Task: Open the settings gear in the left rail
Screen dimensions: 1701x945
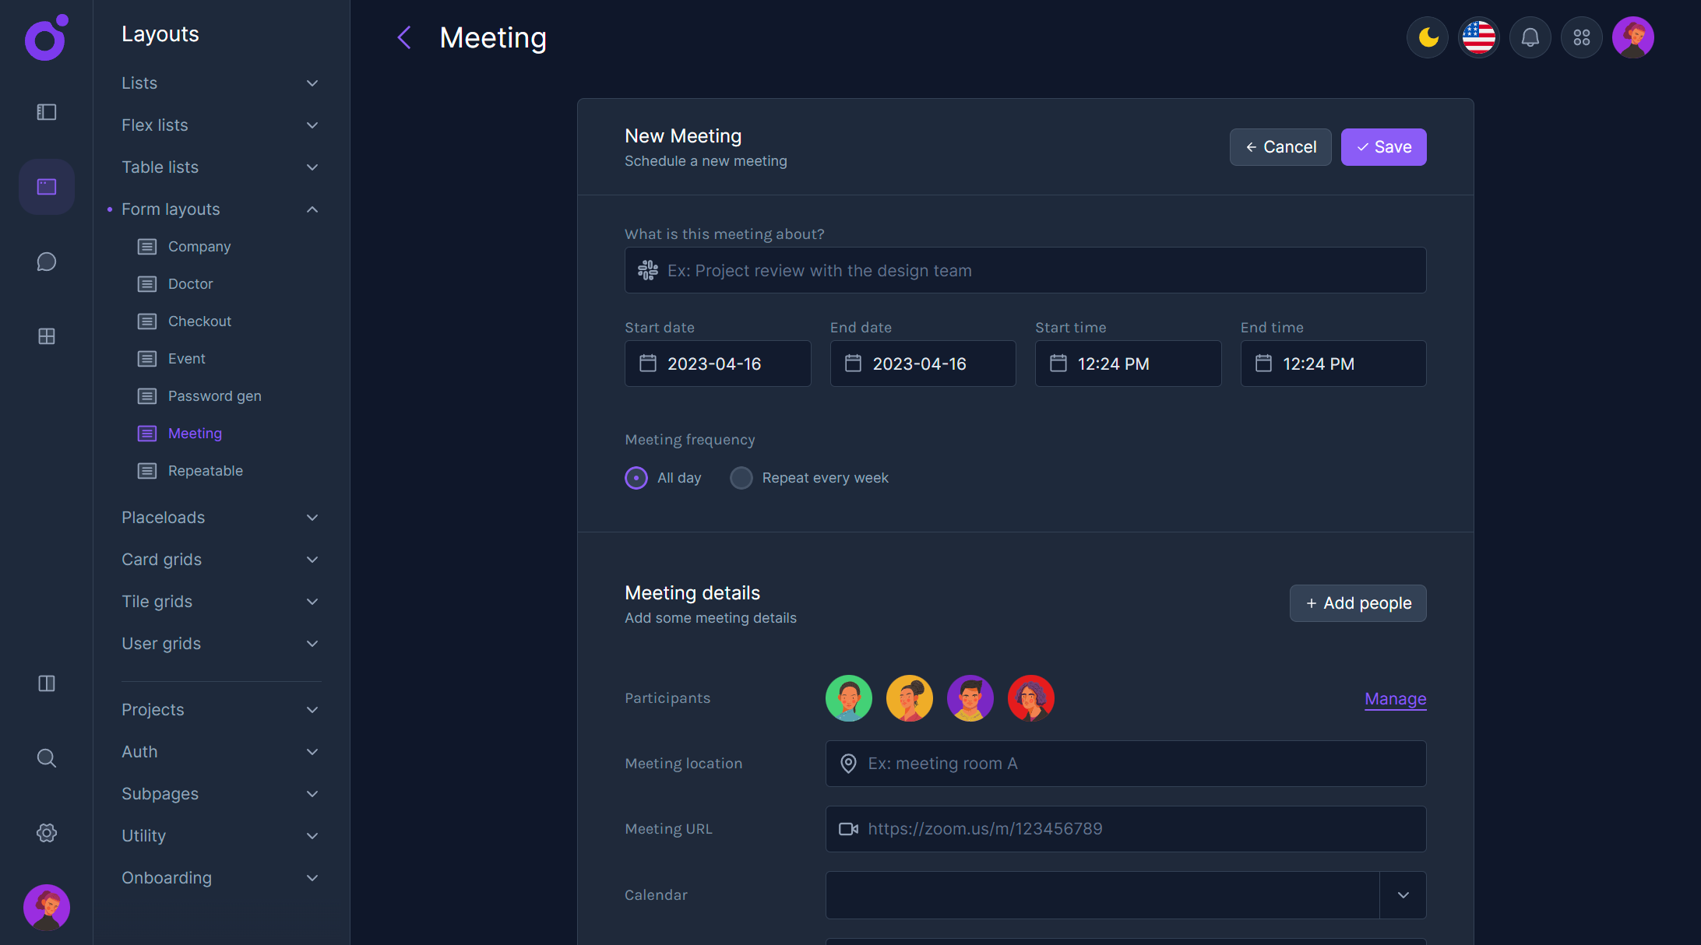Action: coord(47,833)
